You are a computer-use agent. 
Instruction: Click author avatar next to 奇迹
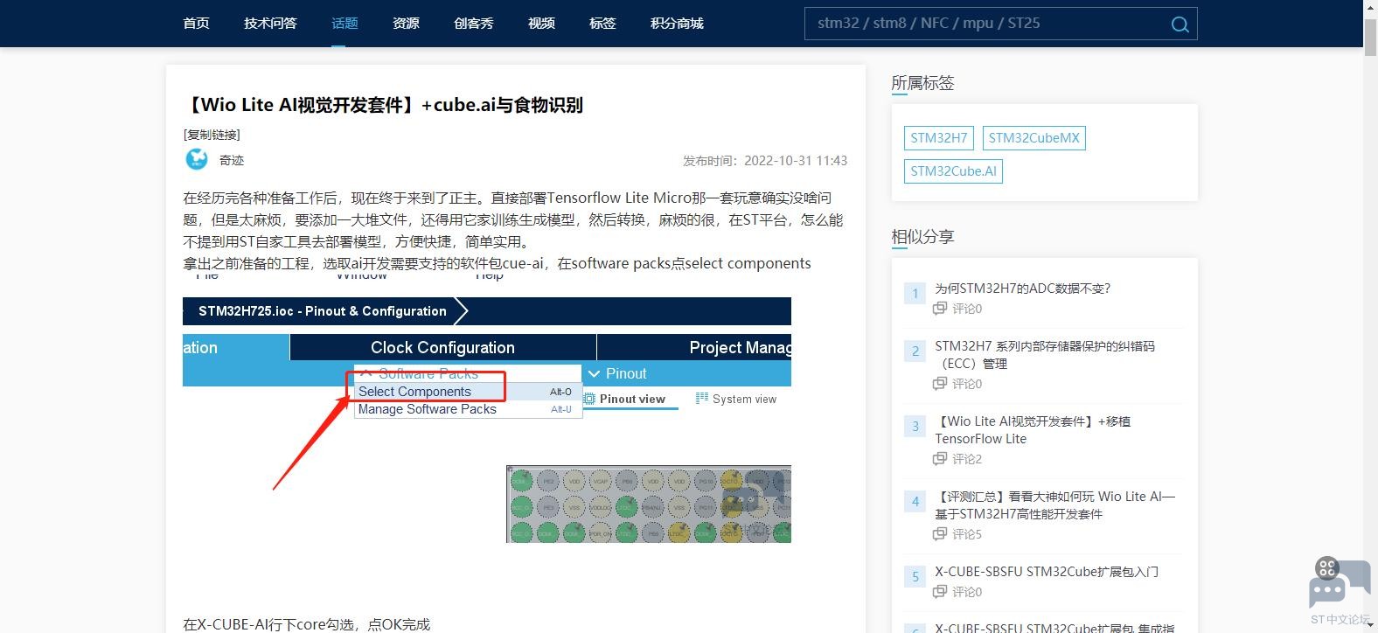(x=197, y=159)
